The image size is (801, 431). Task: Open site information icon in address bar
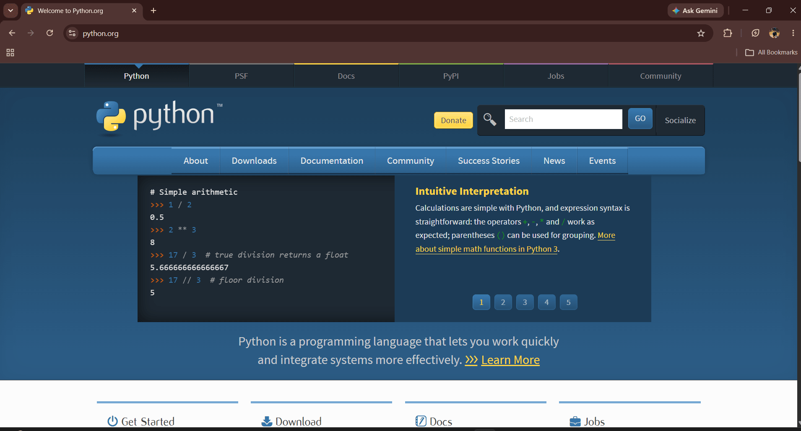pos(72,33)
